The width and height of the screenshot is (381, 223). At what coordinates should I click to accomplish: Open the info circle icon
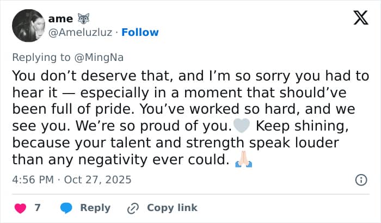[360, 179]
